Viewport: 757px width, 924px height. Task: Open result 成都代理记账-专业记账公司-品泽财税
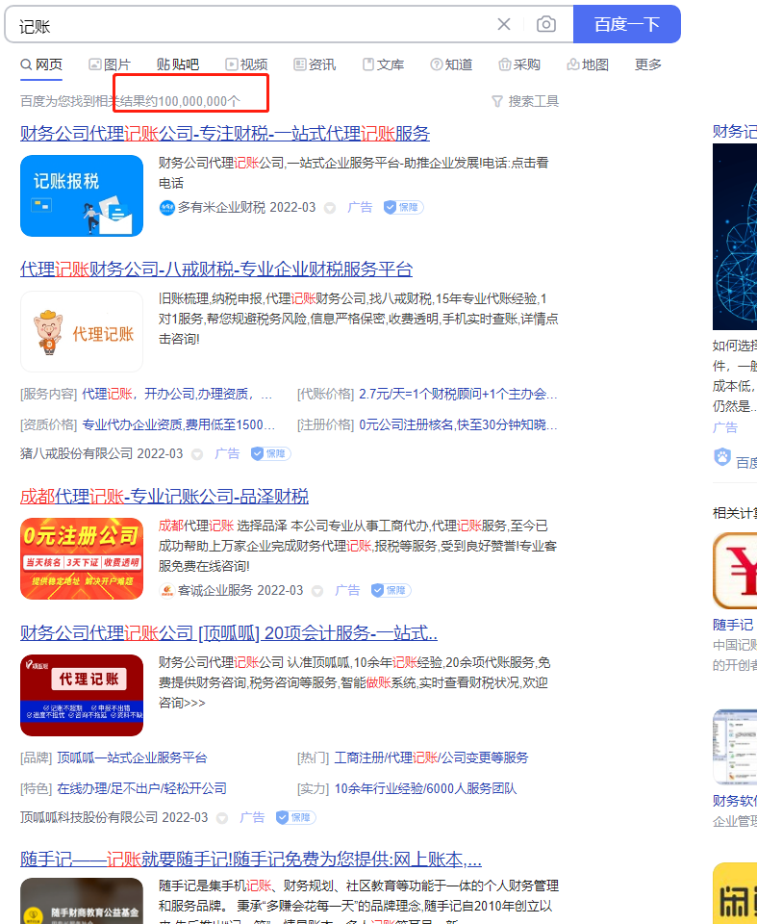pos(164,497)
